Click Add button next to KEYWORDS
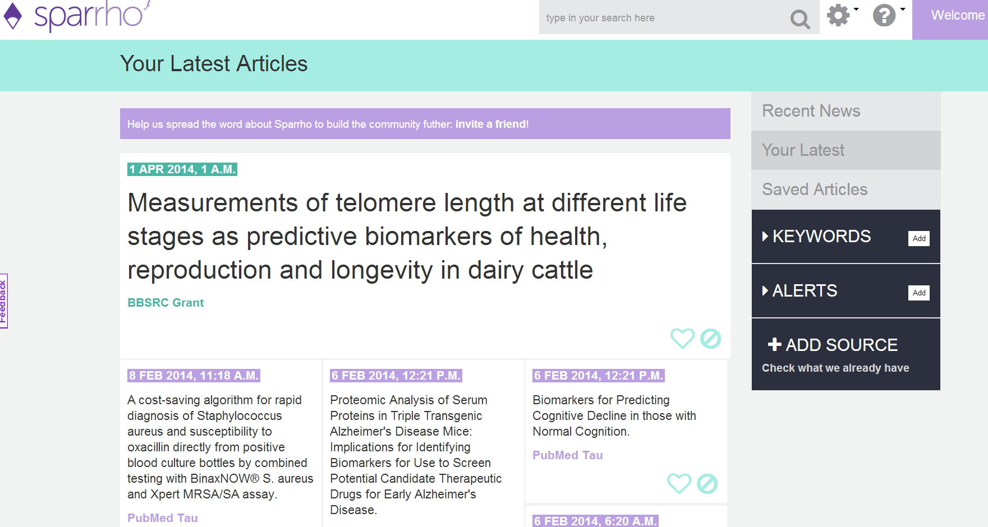Image resolution: width=988 pixels, height=527 pixels. click(x=919, y=238)
